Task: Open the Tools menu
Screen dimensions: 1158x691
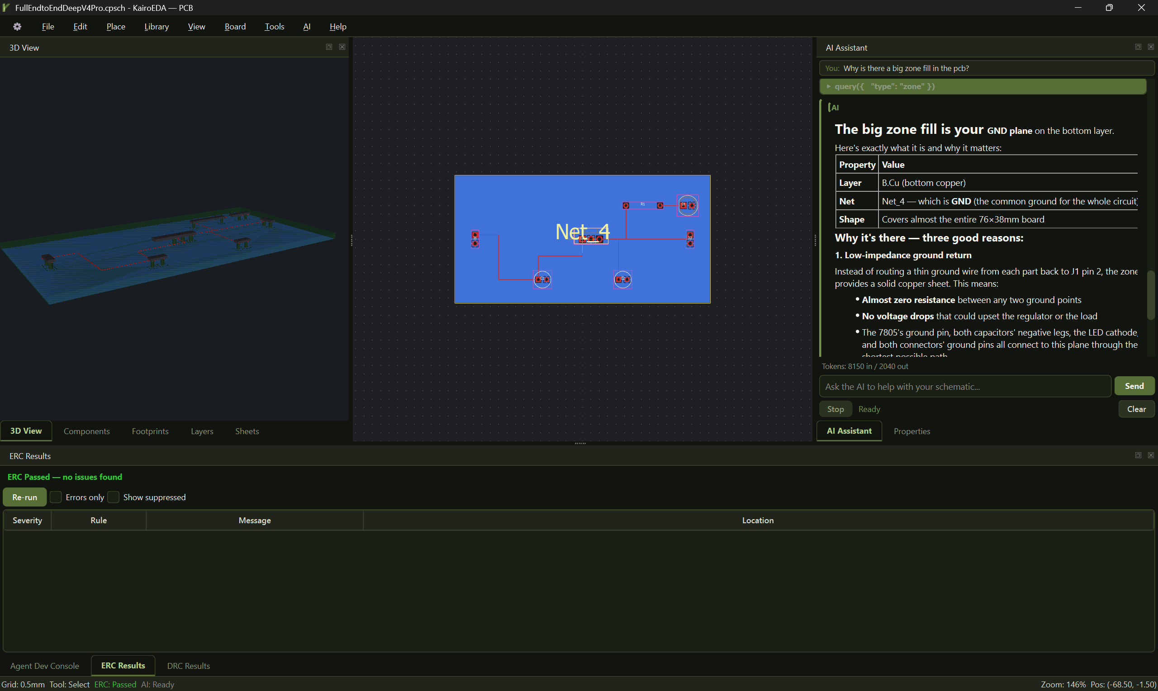Action: coord(274,27)
